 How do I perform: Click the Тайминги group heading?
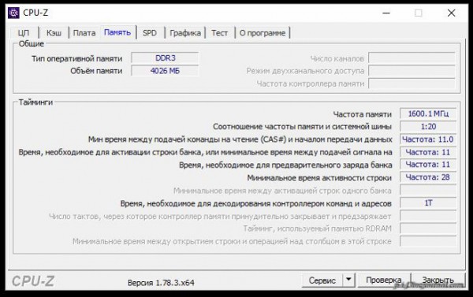click(x=35, y=102)
